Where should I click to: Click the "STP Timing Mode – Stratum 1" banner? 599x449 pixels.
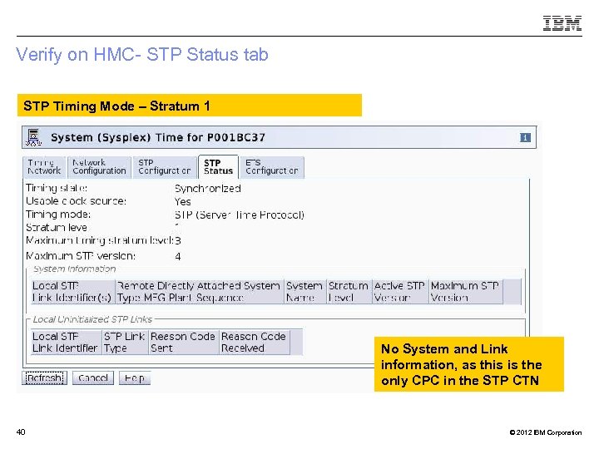[190, 106]
